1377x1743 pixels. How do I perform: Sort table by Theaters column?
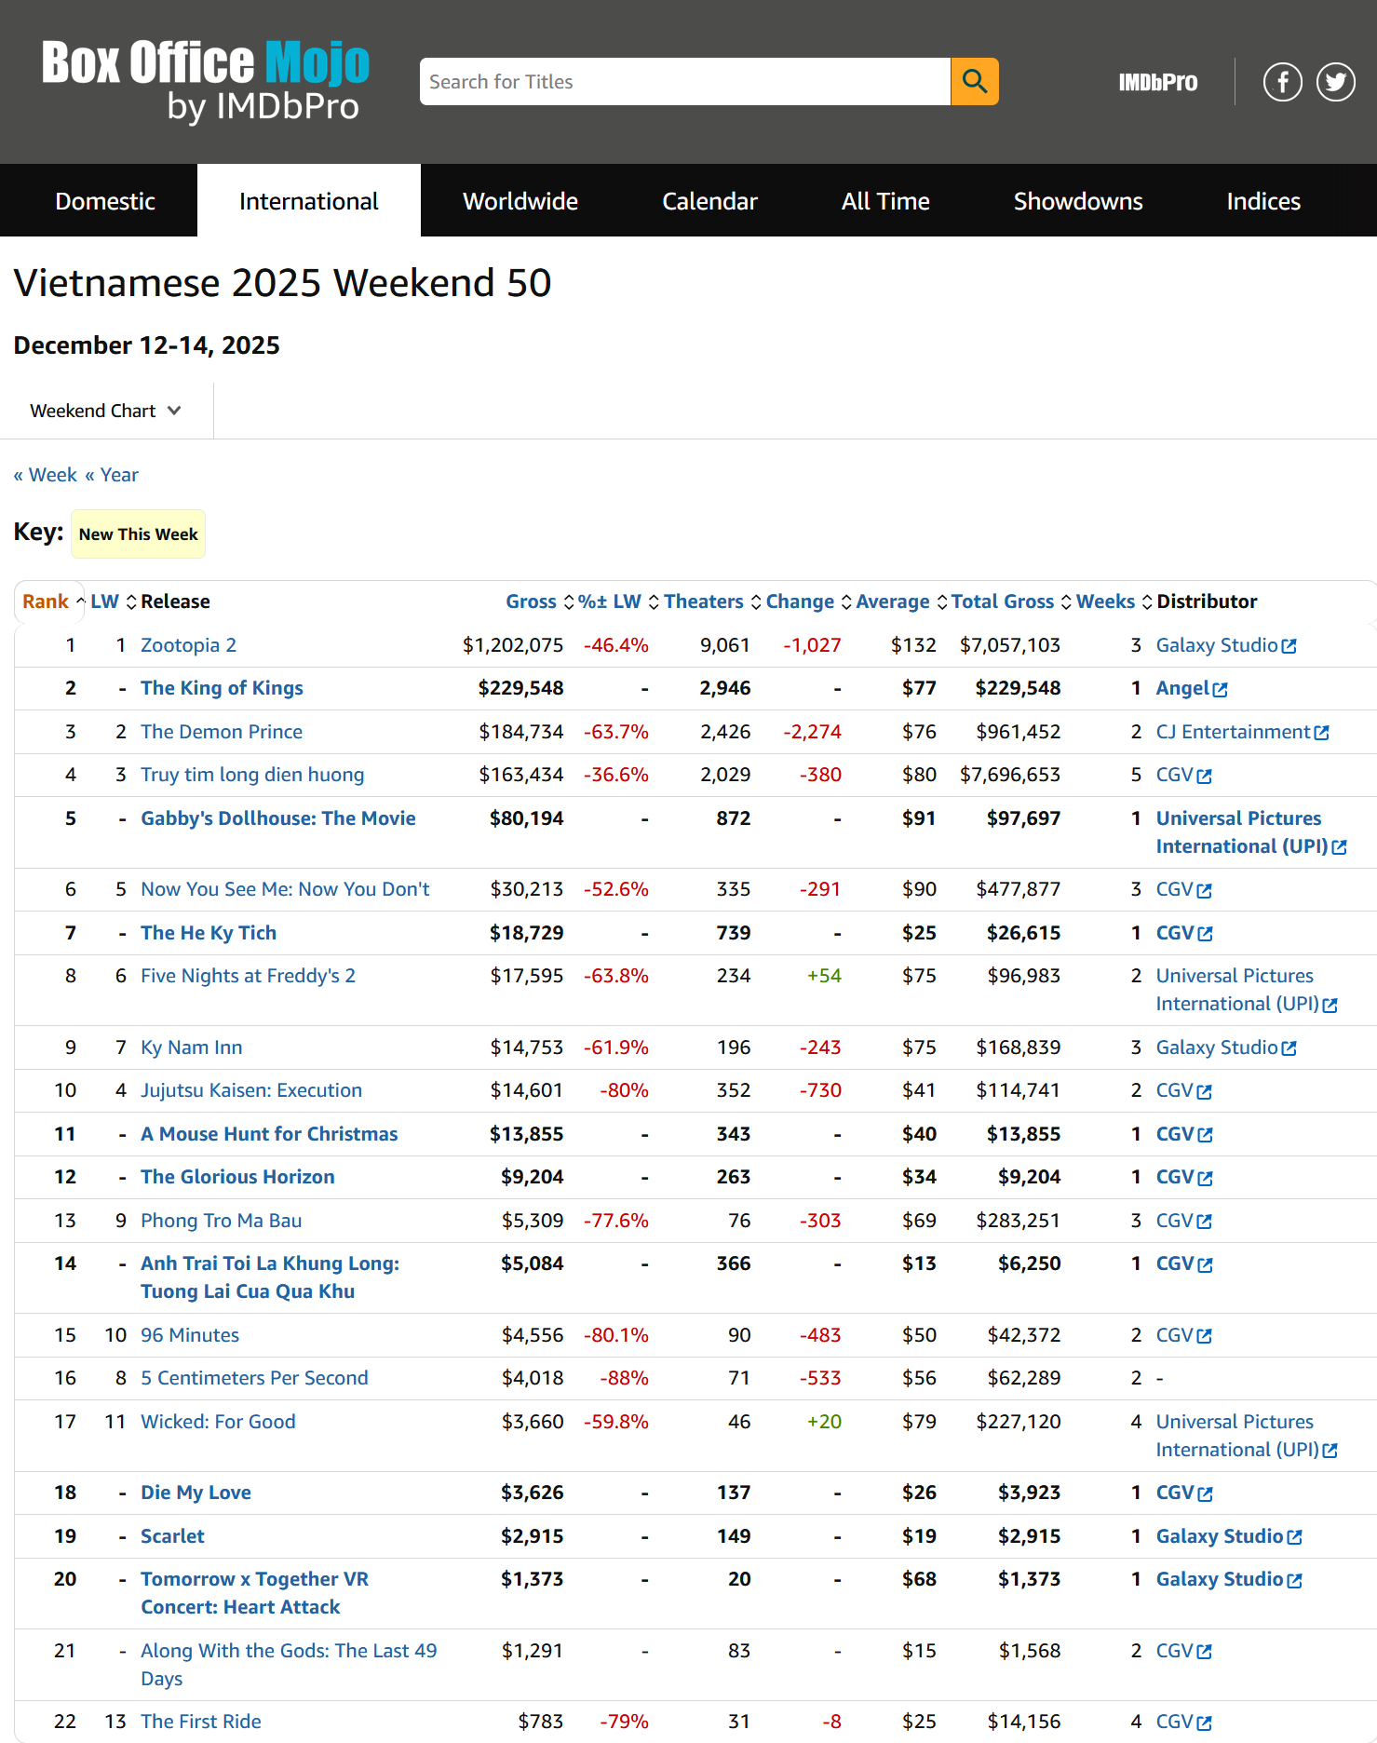coord(703,601)
